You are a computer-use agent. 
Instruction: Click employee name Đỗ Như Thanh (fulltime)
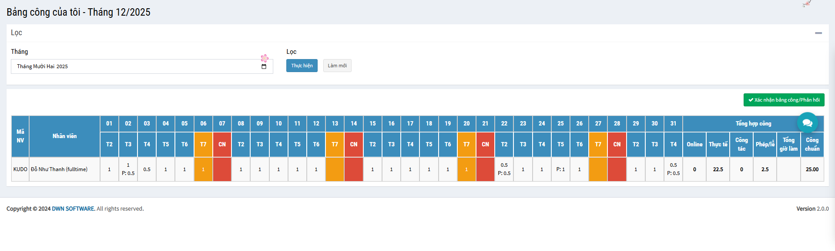(59, 169)
